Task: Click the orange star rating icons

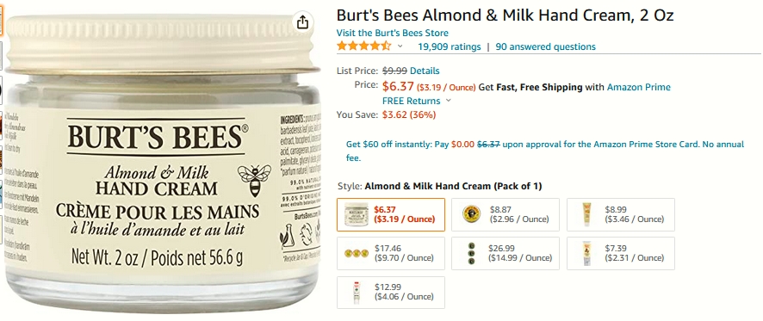Action: pyautogui.click(x=363, y=46)
